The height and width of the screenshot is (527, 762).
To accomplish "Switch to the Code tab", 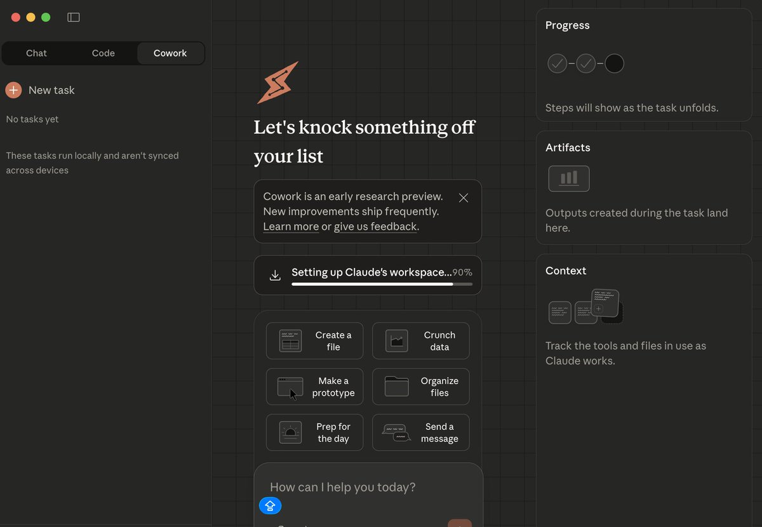I will [103, 53].
